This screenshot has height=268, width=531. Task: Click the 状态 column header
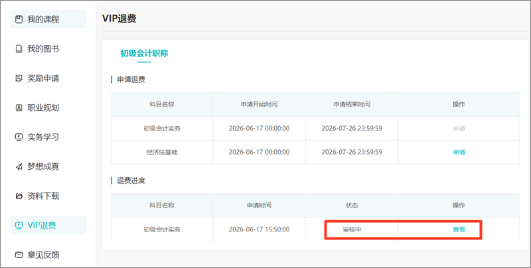tap(352, 206)
